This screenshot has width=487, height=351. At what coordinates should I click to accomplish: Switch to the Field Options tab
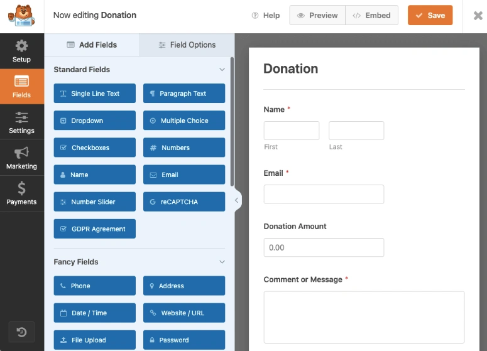pos(187,45)
